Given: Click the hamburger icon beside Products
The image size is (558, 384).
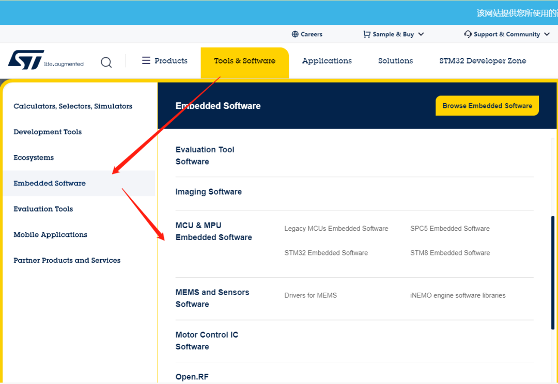Looking at the screenshot, I should tap(146, 60).
